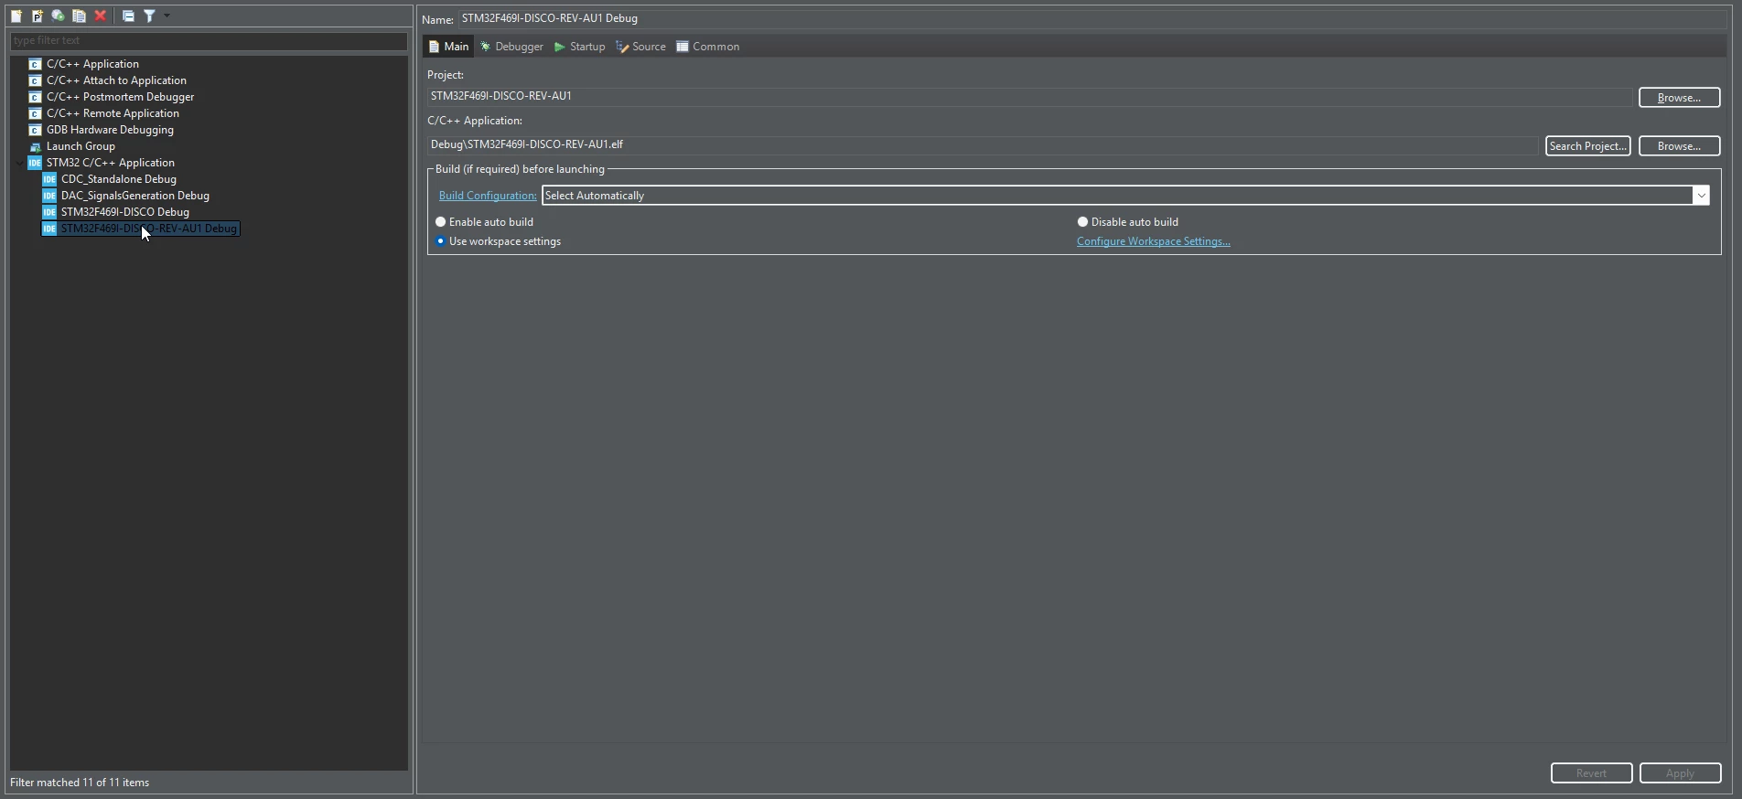1742x799 pixels.
Task: Select Use workspace settings option
Action: tap(499, 241)
